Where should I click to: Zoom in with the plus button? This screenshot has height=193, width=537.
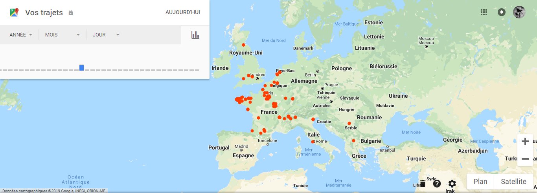[x=525, y=142]
